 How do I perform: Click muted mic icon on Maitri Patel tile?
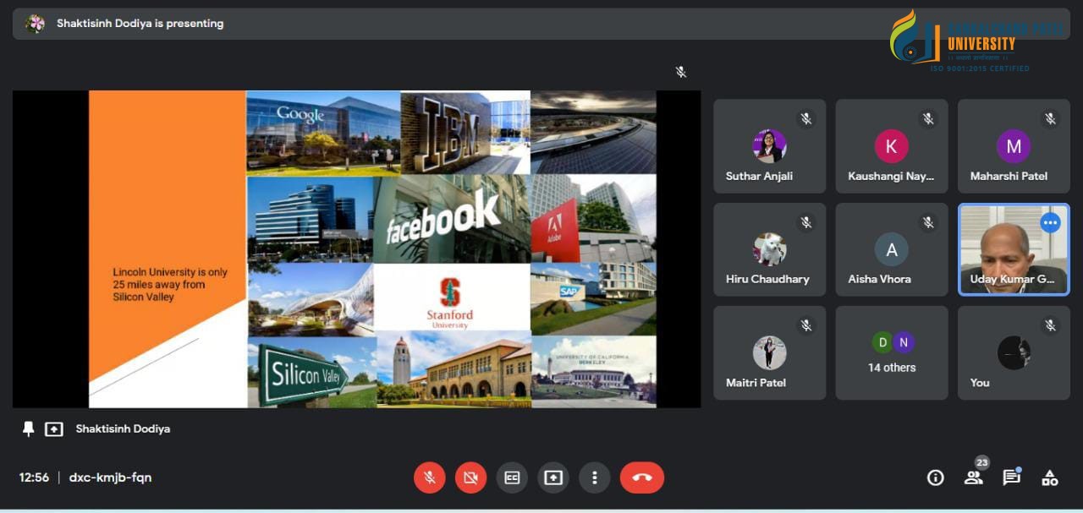tap(805, 325)
